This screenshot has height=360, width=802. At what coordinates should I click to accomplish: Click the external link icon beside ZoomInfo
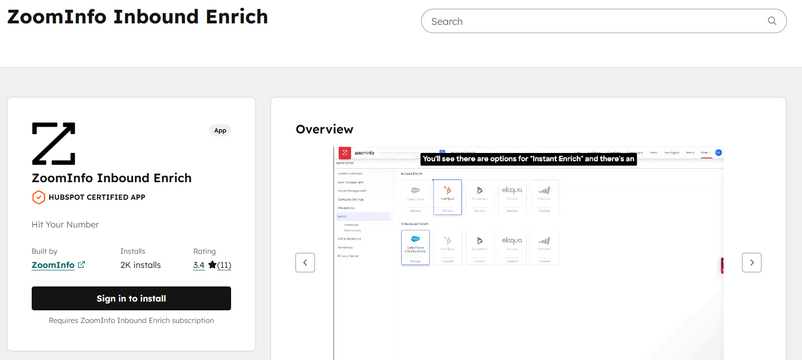(81, 265)
